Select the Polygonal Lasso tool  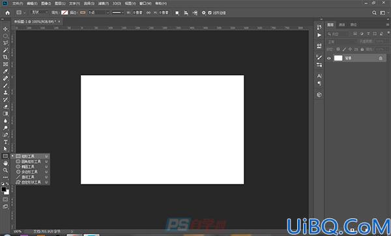click(5, 43)
